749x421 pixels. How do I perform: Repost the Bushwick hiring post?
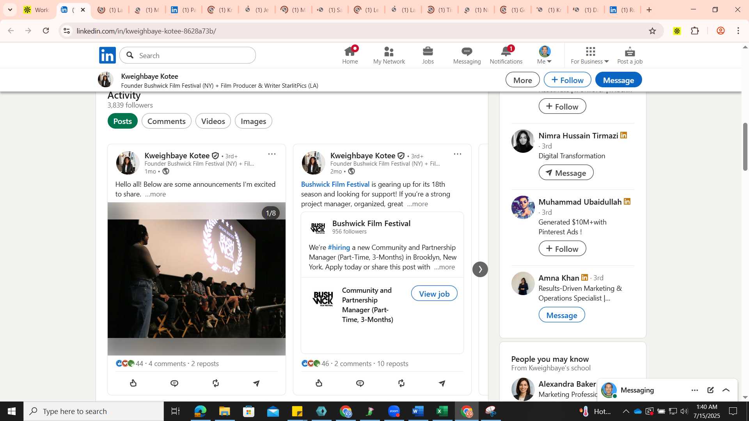coord(401,383)
